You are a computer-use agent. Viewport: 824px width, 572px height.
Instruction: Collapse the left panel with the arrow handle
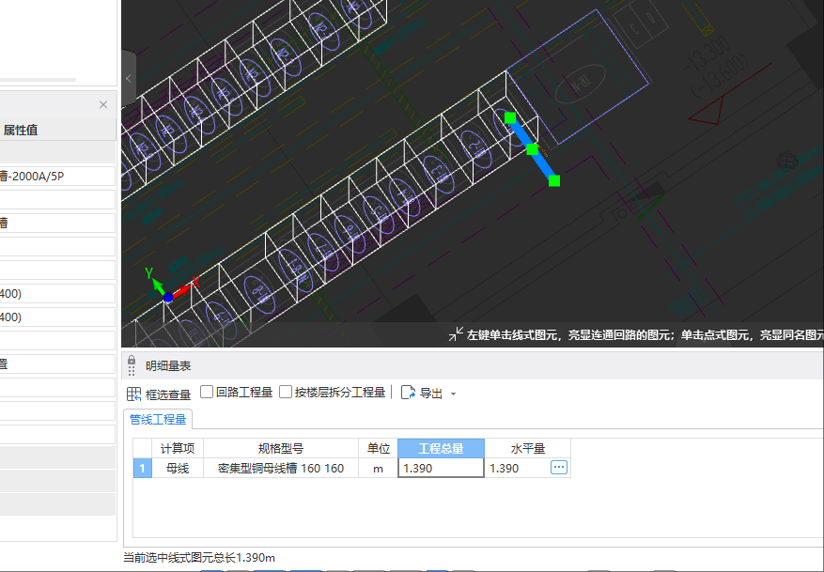click(129, 79)
